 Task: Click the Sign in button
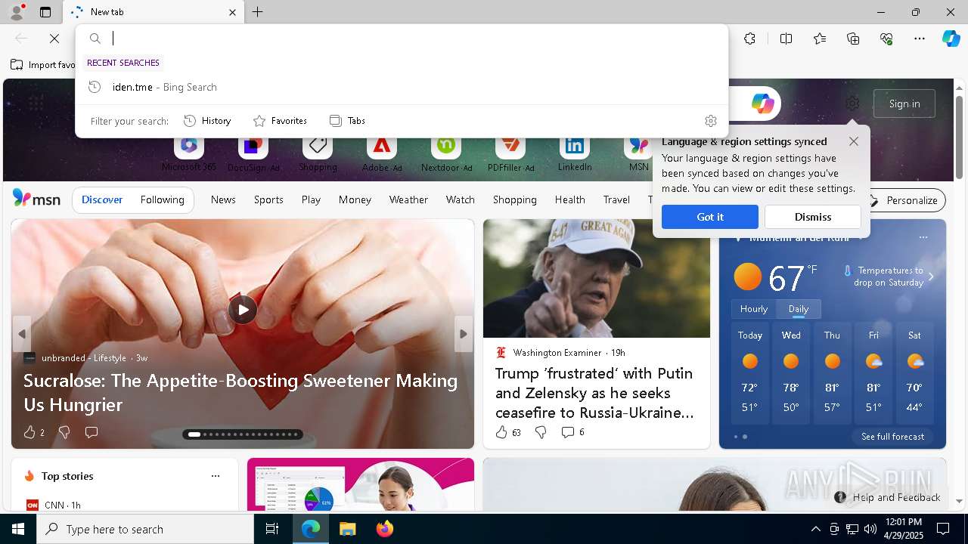coord(904,104)
